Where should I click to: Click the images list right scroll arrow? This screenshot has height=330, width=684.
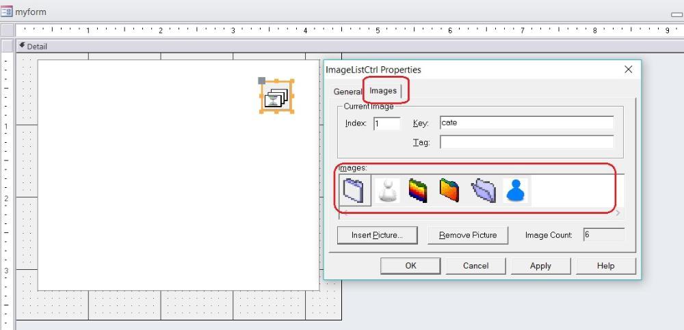[x=618, y=212]
